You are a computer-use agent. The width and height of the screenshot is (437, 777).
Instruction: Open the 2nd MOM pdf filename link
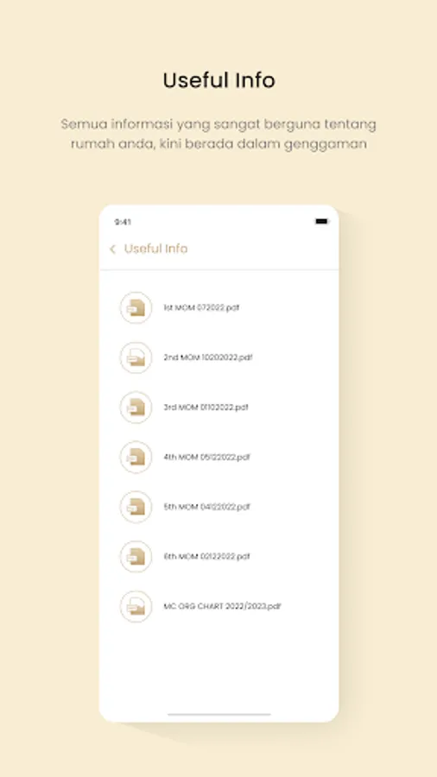tap(208, 357)
